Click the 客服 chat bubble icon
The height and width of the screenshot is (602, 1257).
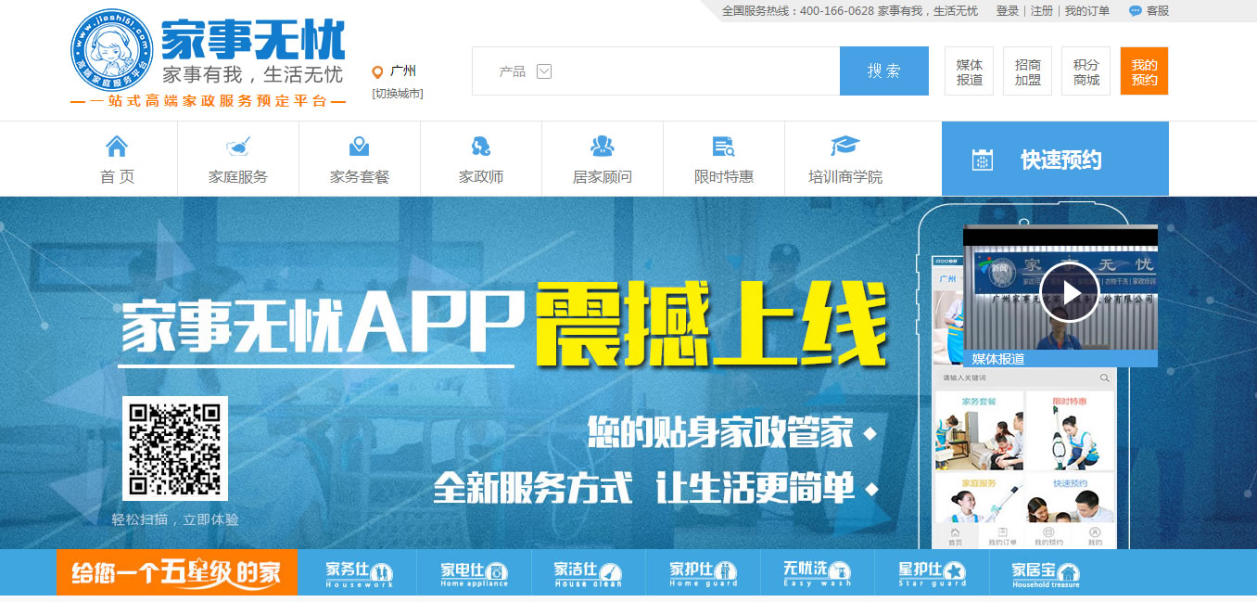tap(1136, 11)
